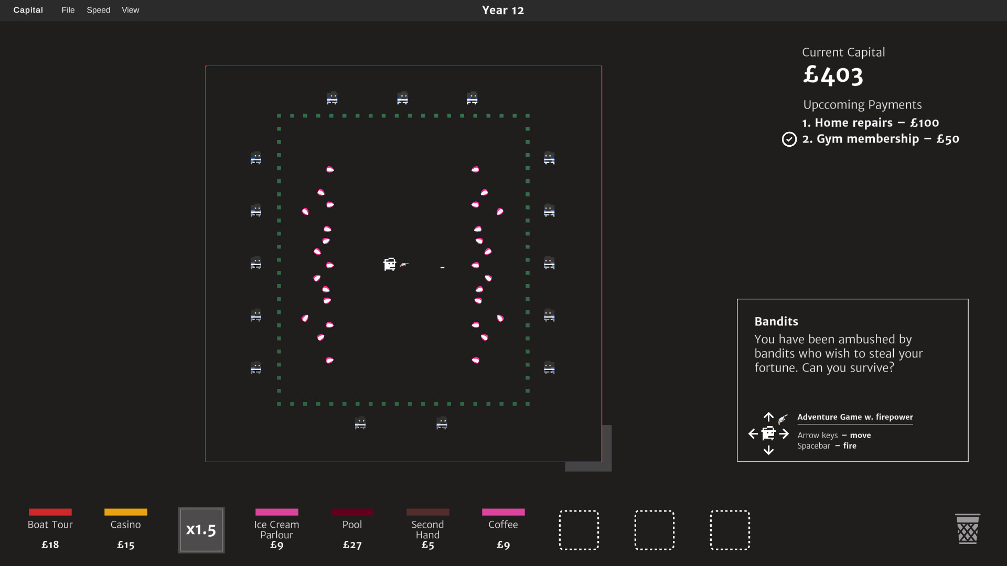
Task: Open the Adventure Game w. firepower link
Action: [x=854, y=417]
